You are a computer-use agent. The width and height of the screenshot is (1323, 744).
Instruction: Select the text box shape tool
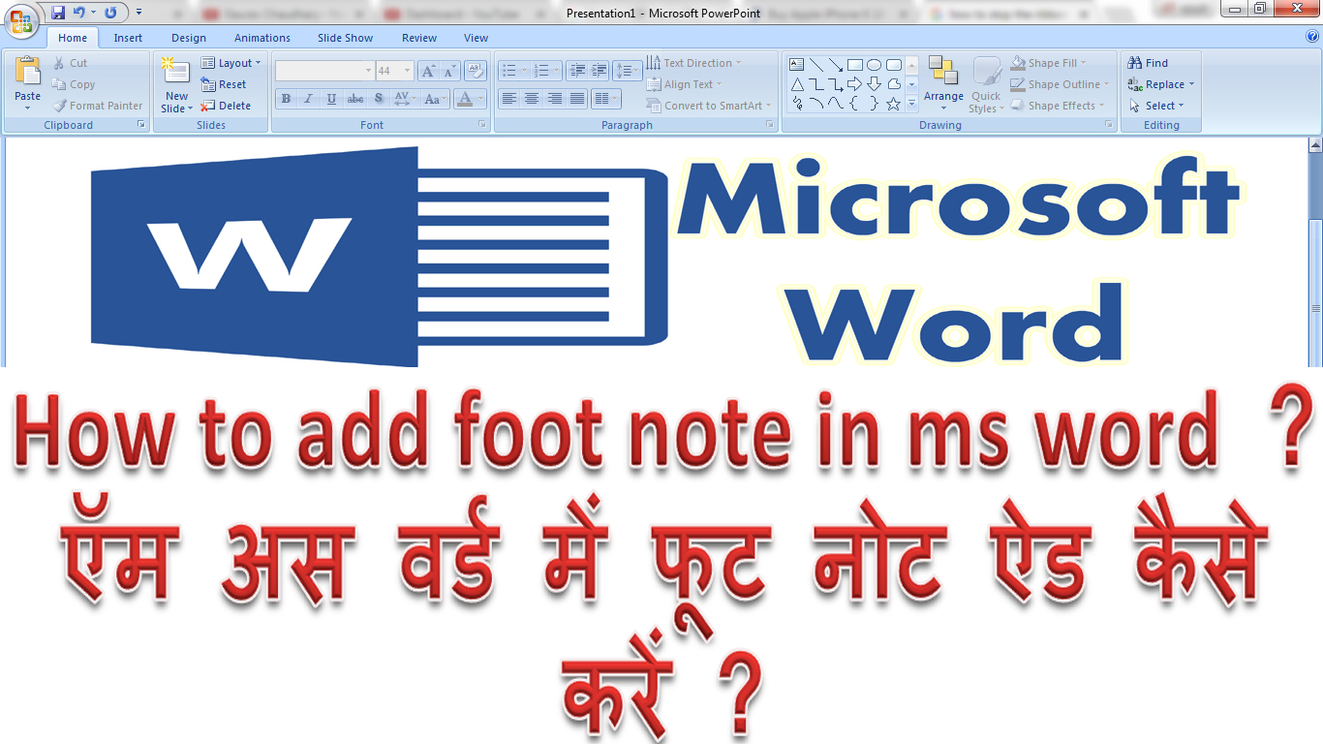[796, 64]
